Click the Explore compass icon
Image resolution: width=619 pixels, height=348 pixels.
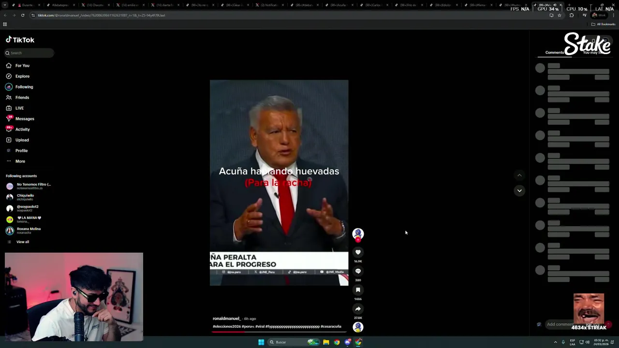tap(9, 76)
